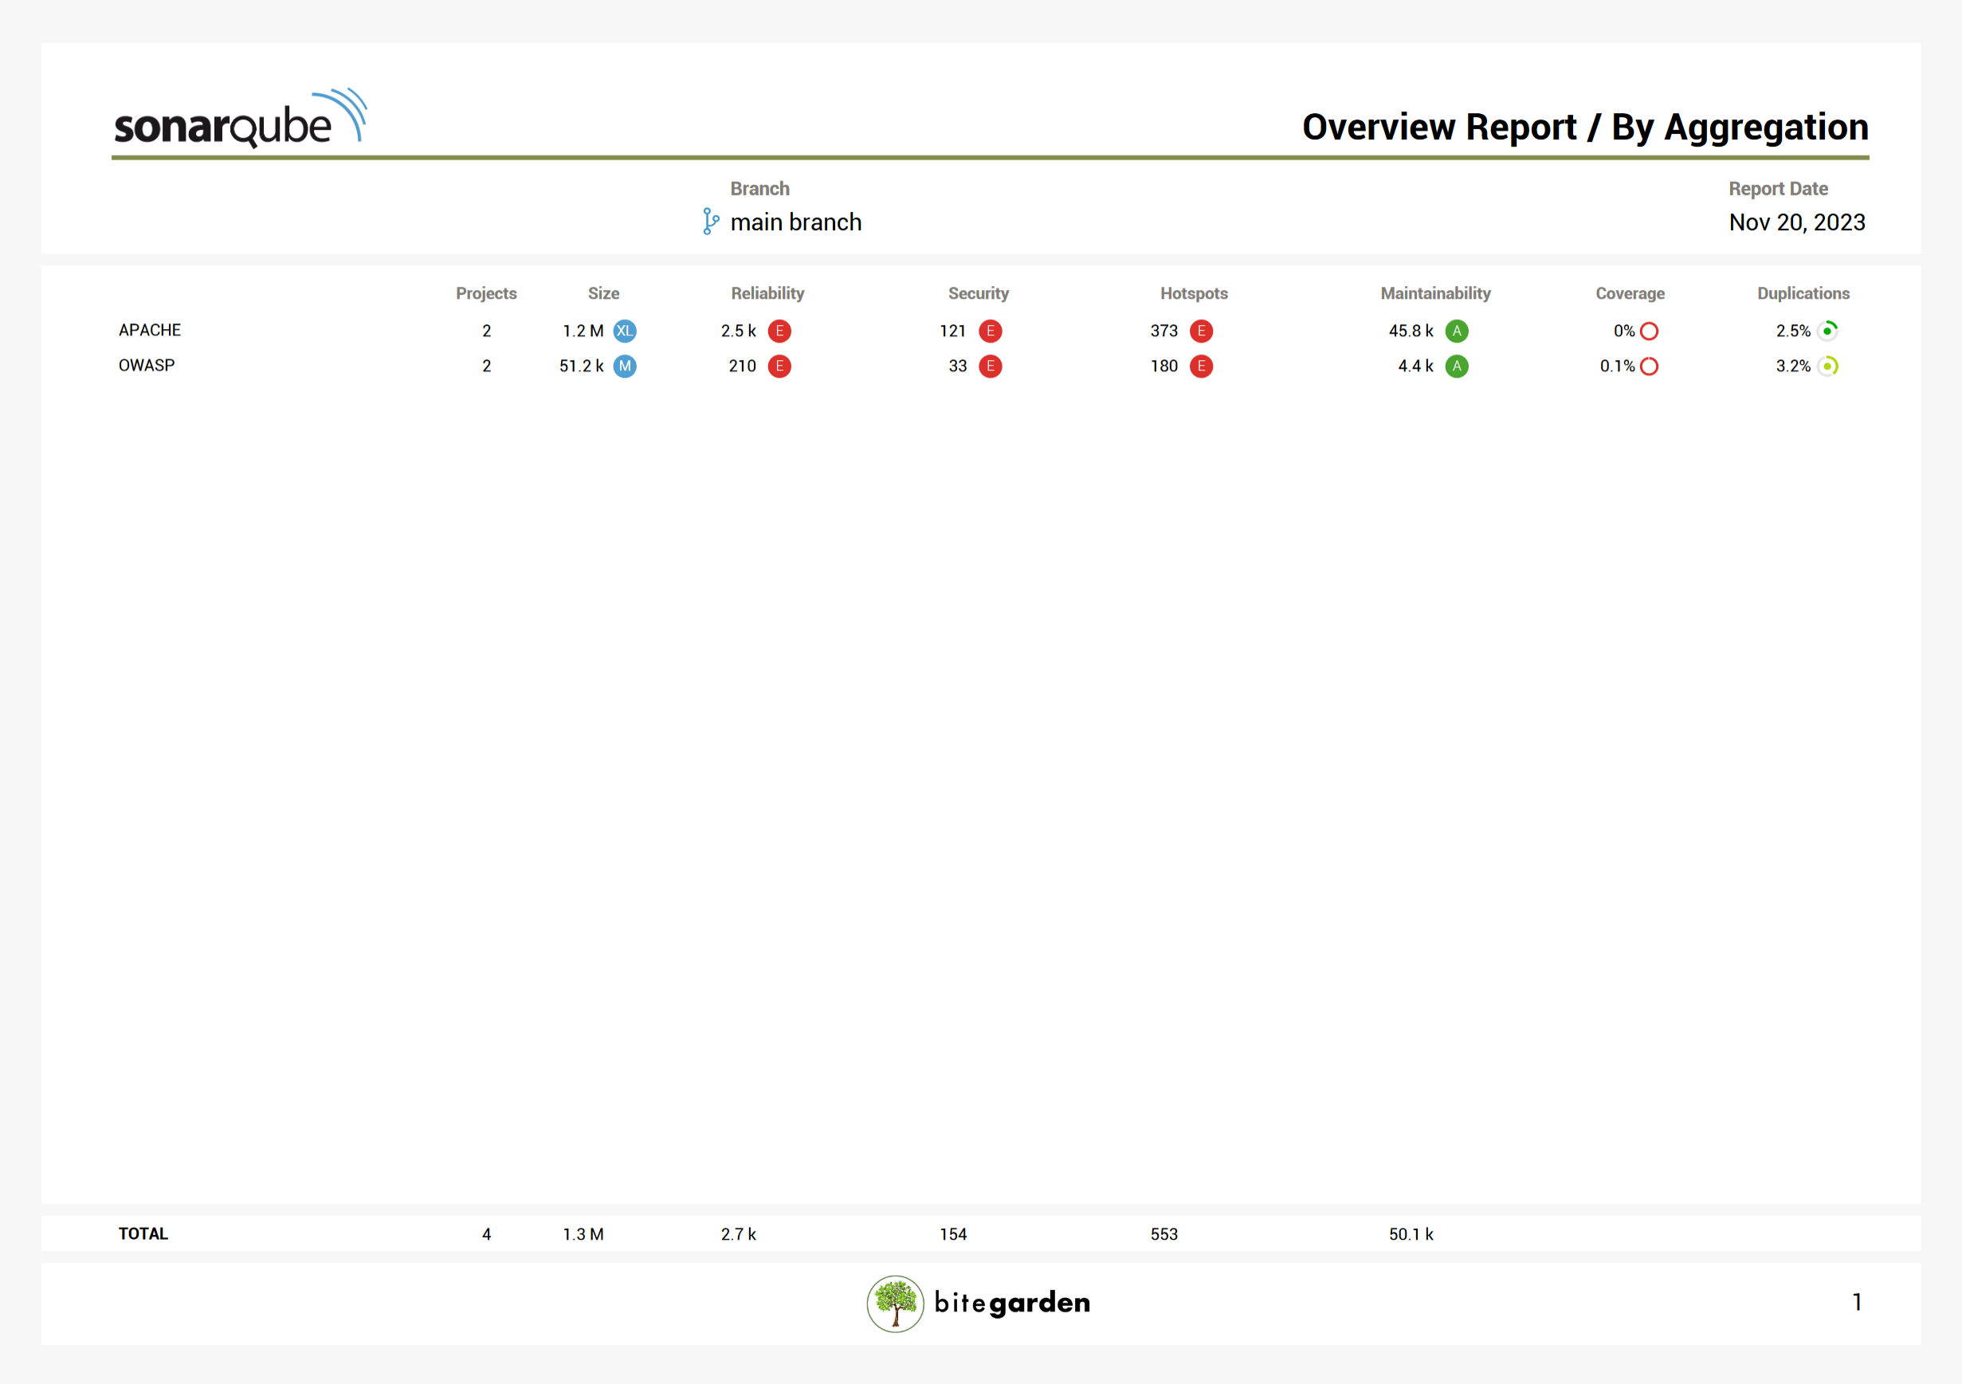Click the branch icon beside main branch

pyautogui.click(x=710, y=222)
